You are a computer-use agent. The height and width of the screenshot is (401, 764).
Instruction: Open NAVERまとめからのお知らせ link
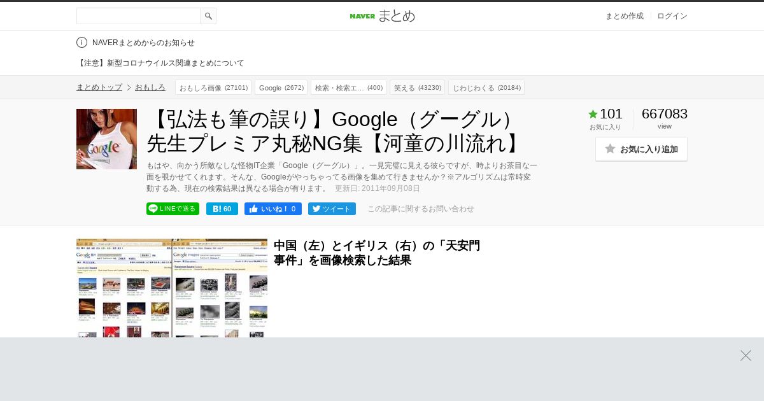[143, 43]
